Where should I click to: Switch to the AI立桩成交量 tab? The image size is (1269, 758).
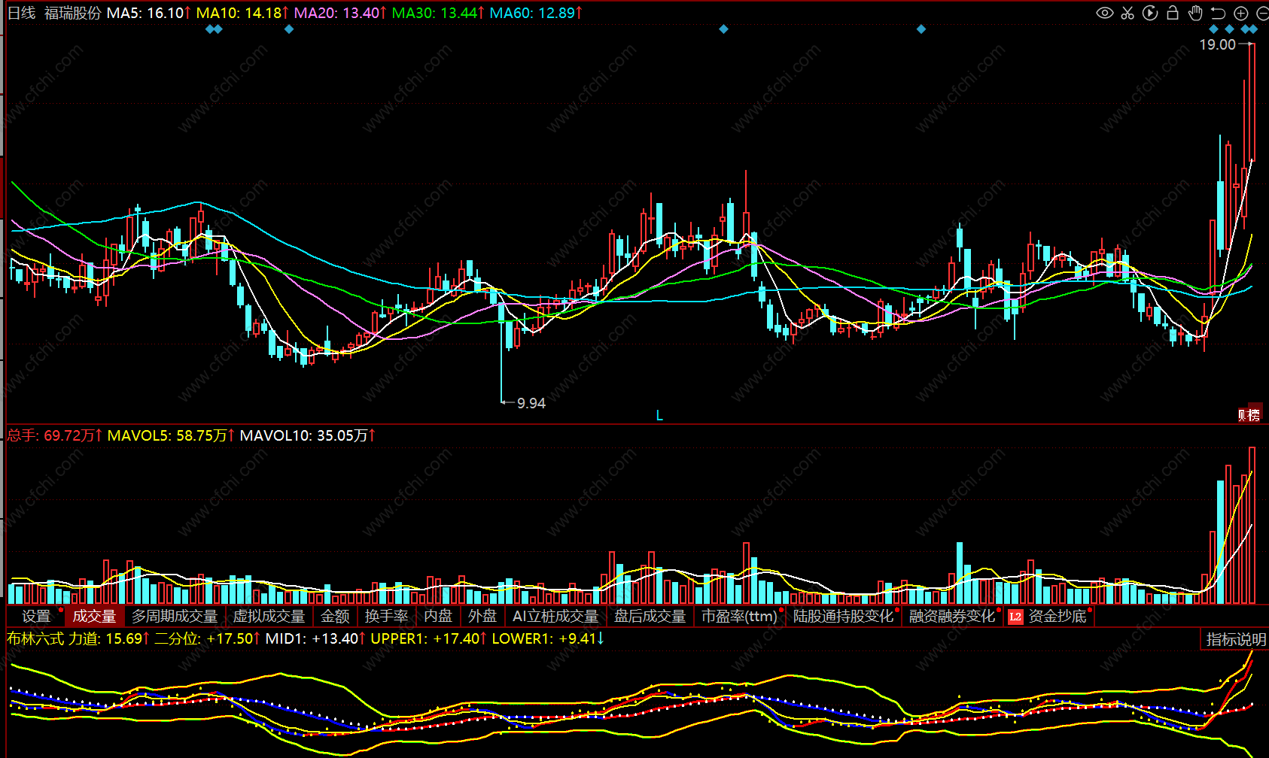pos(555,617)
